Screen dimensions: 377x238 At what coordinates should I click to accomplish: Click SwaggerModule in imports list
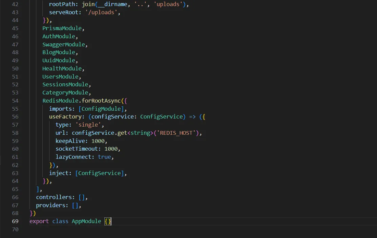click(64, 44)
